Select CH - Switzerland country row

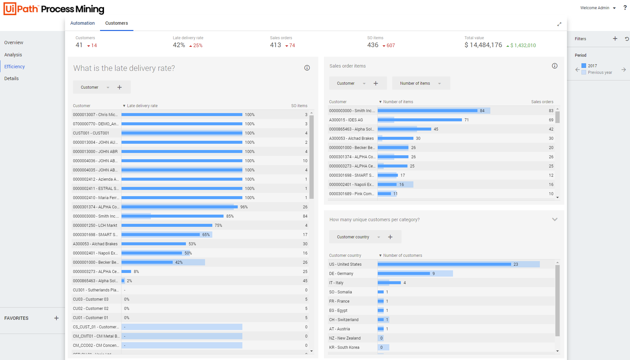(441, 320)
